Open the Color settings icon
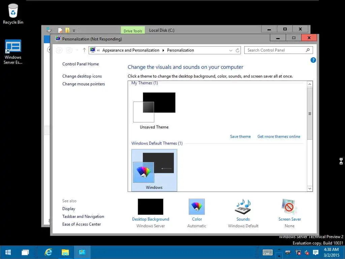345x259 pixels. 197,207
